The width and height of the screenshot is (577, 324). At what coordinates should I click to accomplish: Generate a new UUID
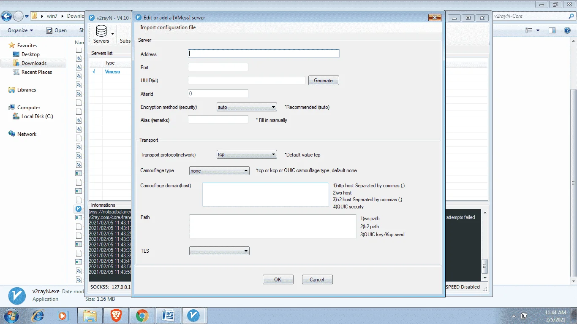[324, 81]
